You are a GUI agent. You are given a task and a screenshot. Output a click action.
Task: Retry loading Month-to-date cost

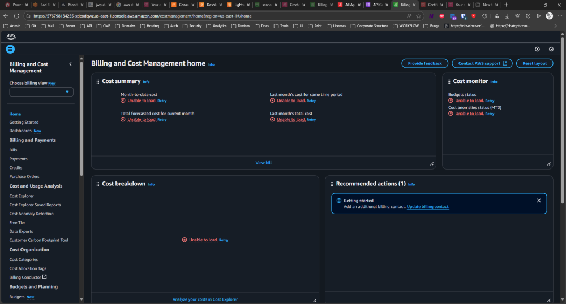pos(162,101)
